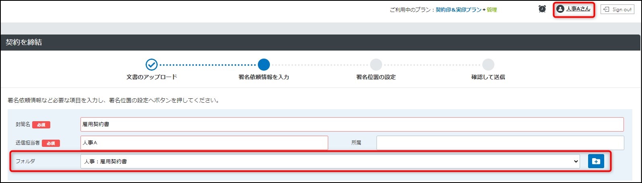Click the 封筒名 field label
Image resolution: width=642 pixels, height=183 pixels.
pos(23,124)
